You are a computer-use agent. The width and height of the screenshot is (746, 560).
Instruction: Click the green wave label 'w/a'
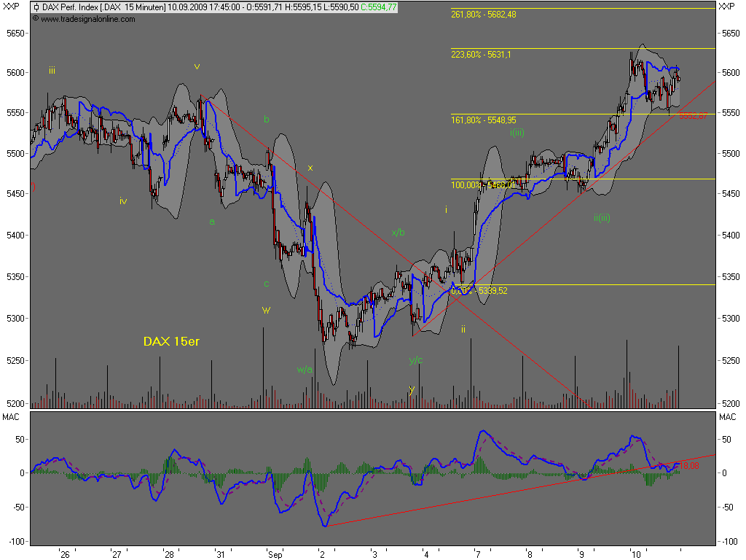(x=305, y=370)
